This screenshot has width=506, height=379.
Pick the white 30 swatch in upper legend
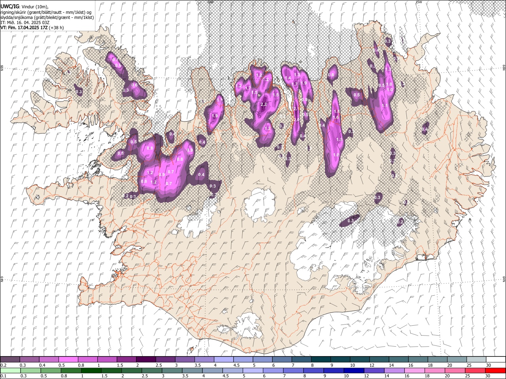point(496,360)
